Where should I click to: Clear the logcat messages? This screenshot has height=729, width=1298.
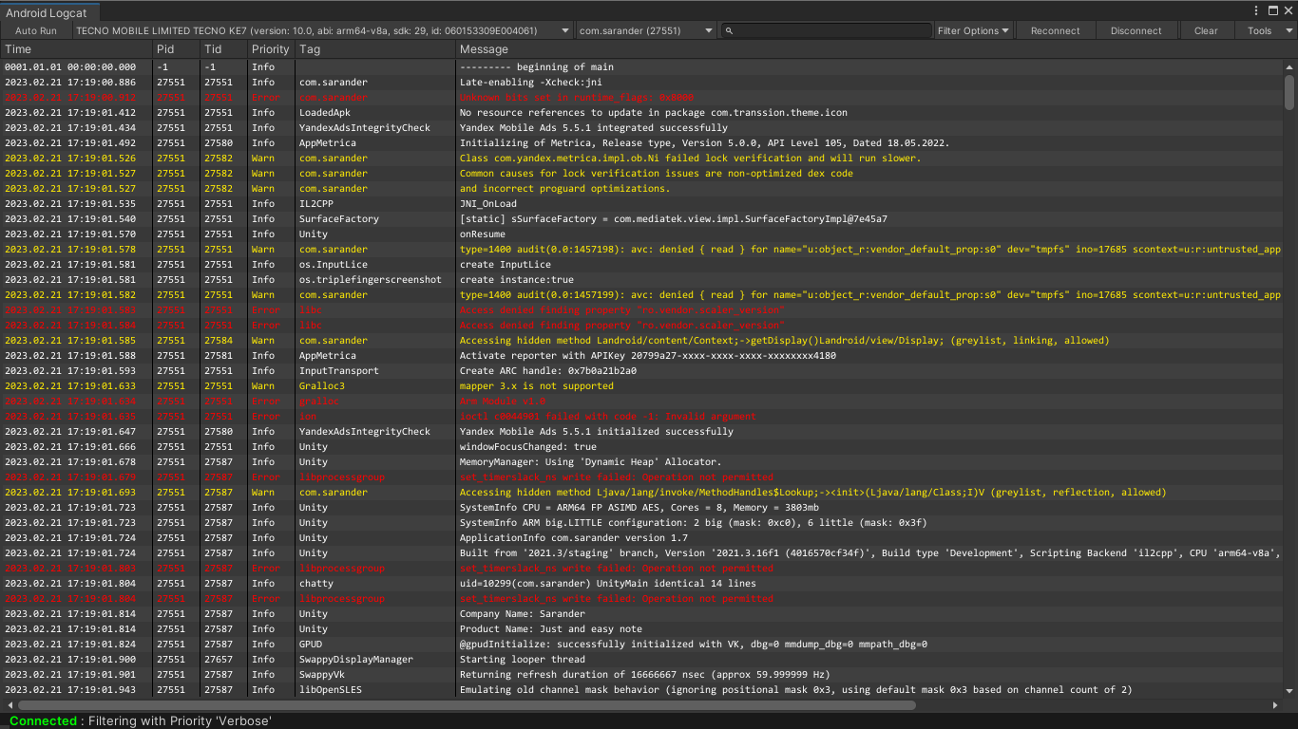pos(1205,29)
